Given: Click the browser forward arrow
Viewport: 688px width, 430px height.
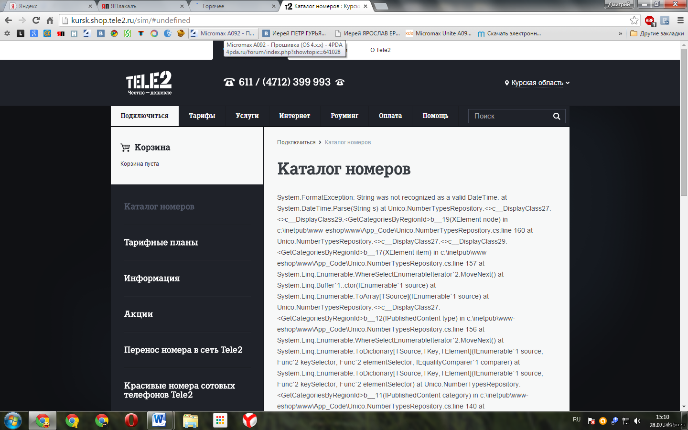Looking at the screenshot, I should (x=22, y=20).
